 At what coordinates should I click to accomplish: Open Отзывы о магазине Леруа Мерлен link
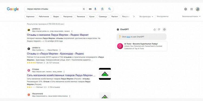pos(58,35)
